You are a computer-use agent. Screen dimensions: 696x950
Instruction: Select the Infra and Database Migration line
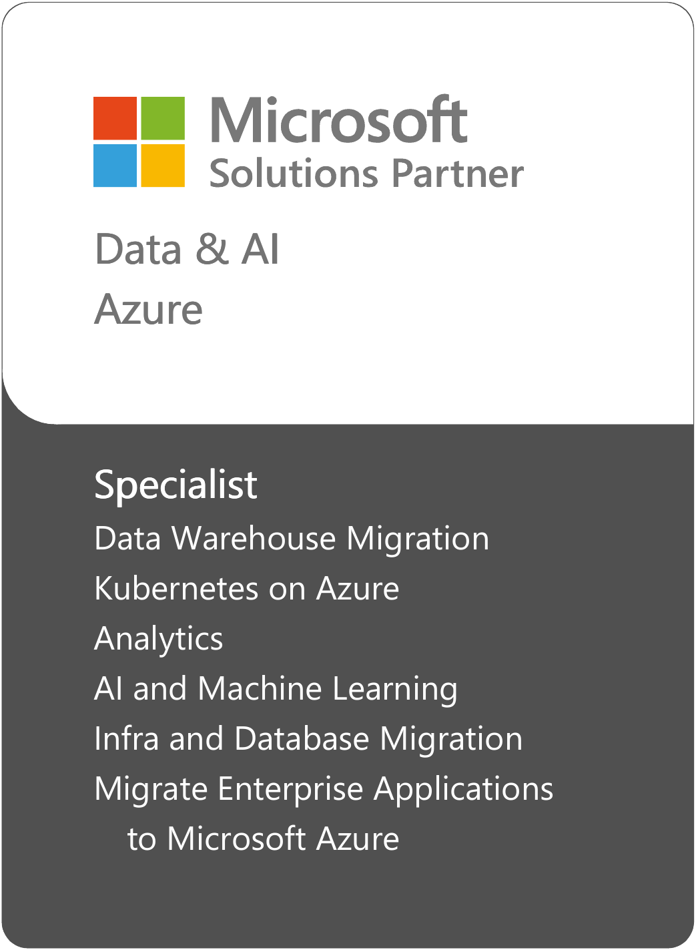pyautogui.click(x=308, y=739)
